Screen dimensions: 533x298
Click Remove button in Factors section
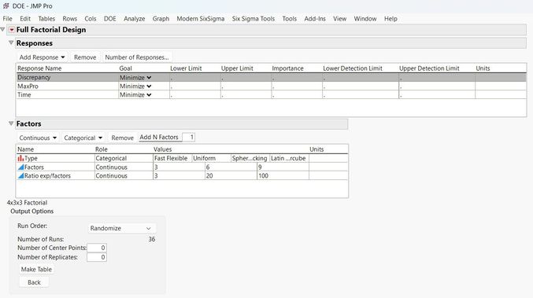(x=122, y=138)
